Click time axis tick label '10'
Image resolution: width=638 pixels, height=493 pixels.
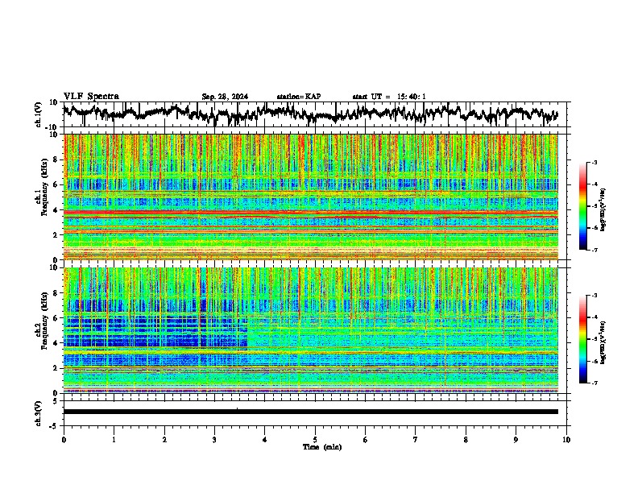[566, 440]
